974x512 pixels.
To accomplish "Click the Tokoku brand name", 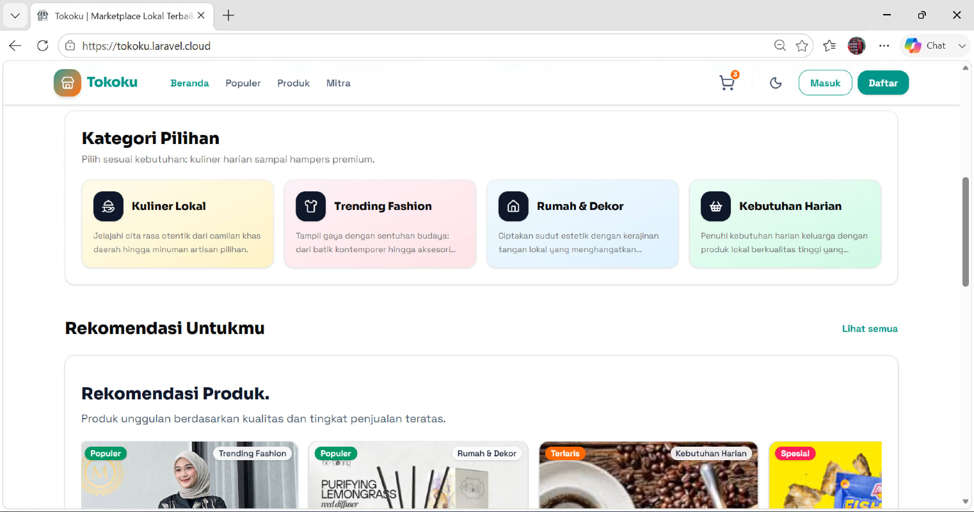I will (112, 82).
